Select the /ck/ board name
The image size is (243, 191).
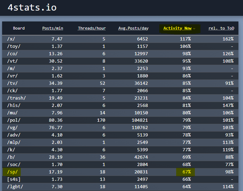(12, 91)
